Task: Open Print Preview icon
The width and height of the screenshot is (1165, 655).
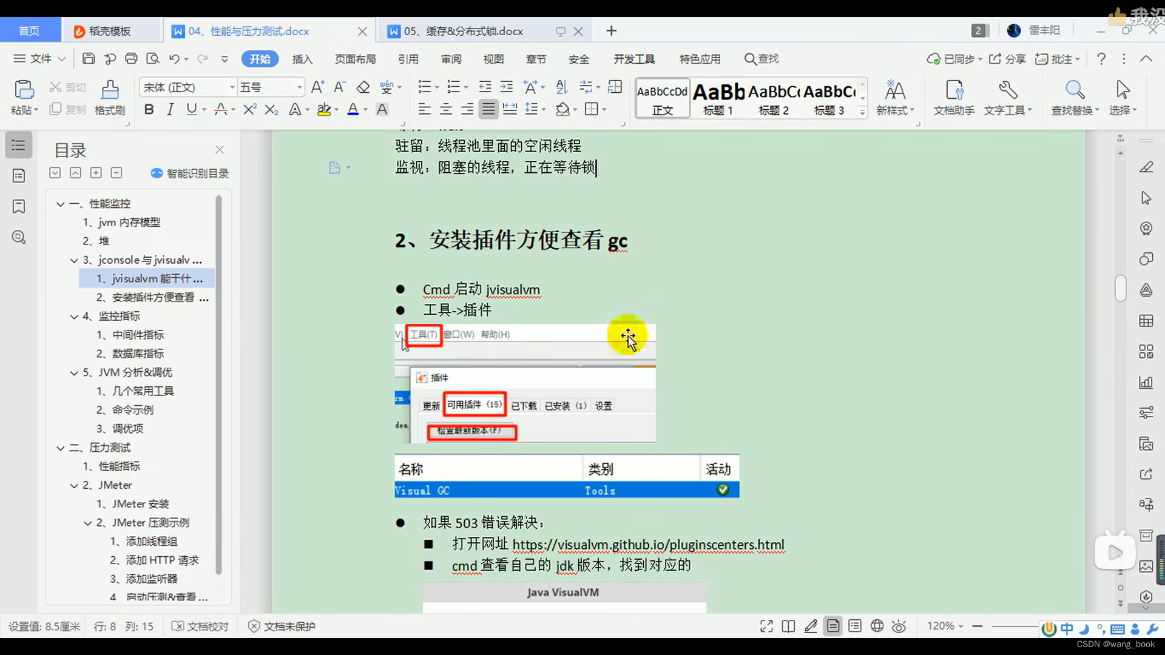Action: tap(153, 59)
